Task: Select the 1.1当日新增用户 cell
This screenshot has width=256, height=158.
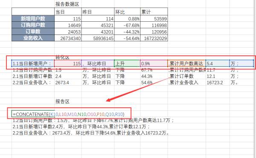Action: 33,63
